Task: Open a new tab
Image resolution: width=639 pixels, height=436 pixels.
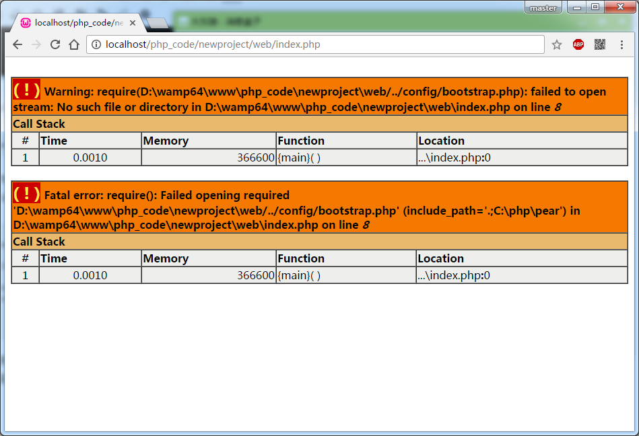Action: (x=156, y=24)
